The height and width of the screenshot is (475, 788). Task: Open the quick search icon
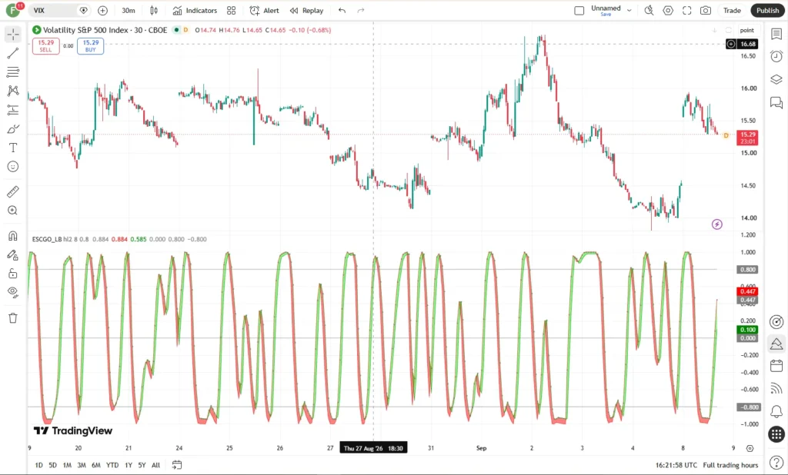(x=649, y=11)
